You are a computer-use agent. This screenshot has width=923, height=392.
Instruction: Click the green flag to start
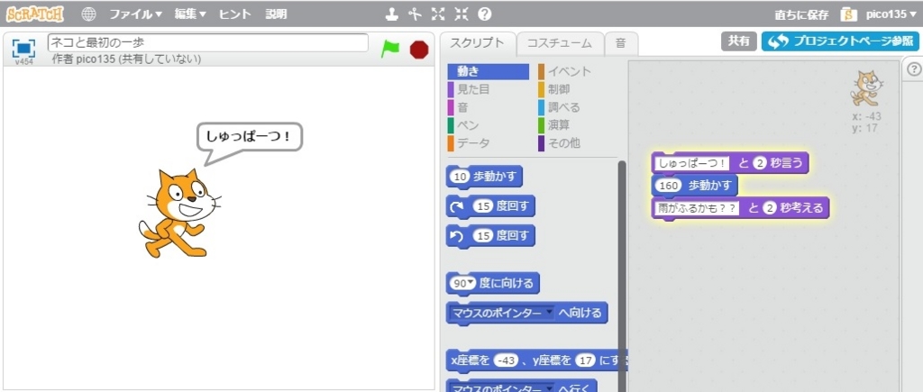389,49
